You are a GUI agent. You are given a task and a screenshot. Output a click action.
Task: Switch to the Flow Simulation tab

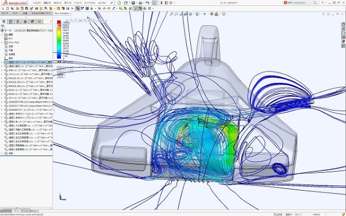[x=62, y=13]
